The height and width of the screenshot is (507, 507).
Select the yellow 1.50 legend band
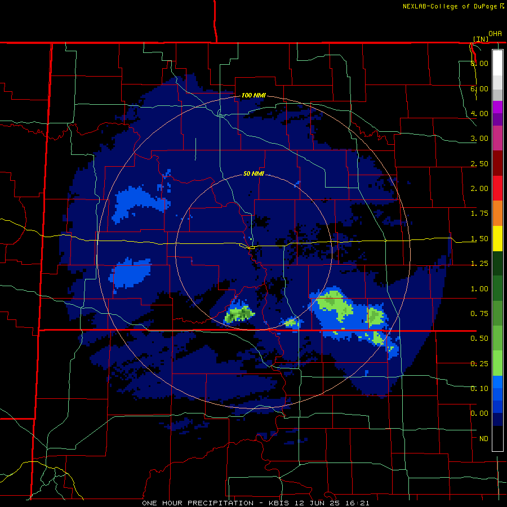[497, 238]
